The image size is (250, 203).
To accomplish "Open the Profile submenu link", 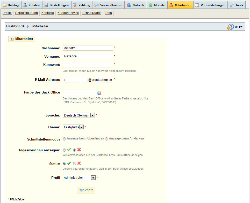I will point(7,13).
